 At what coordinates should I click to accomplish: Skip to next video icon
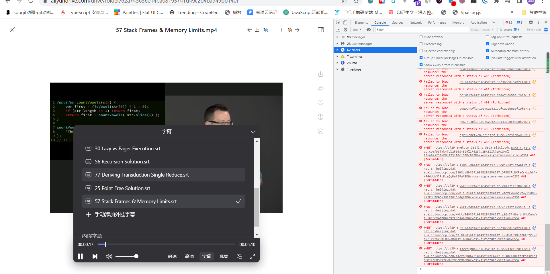point(95,256)
